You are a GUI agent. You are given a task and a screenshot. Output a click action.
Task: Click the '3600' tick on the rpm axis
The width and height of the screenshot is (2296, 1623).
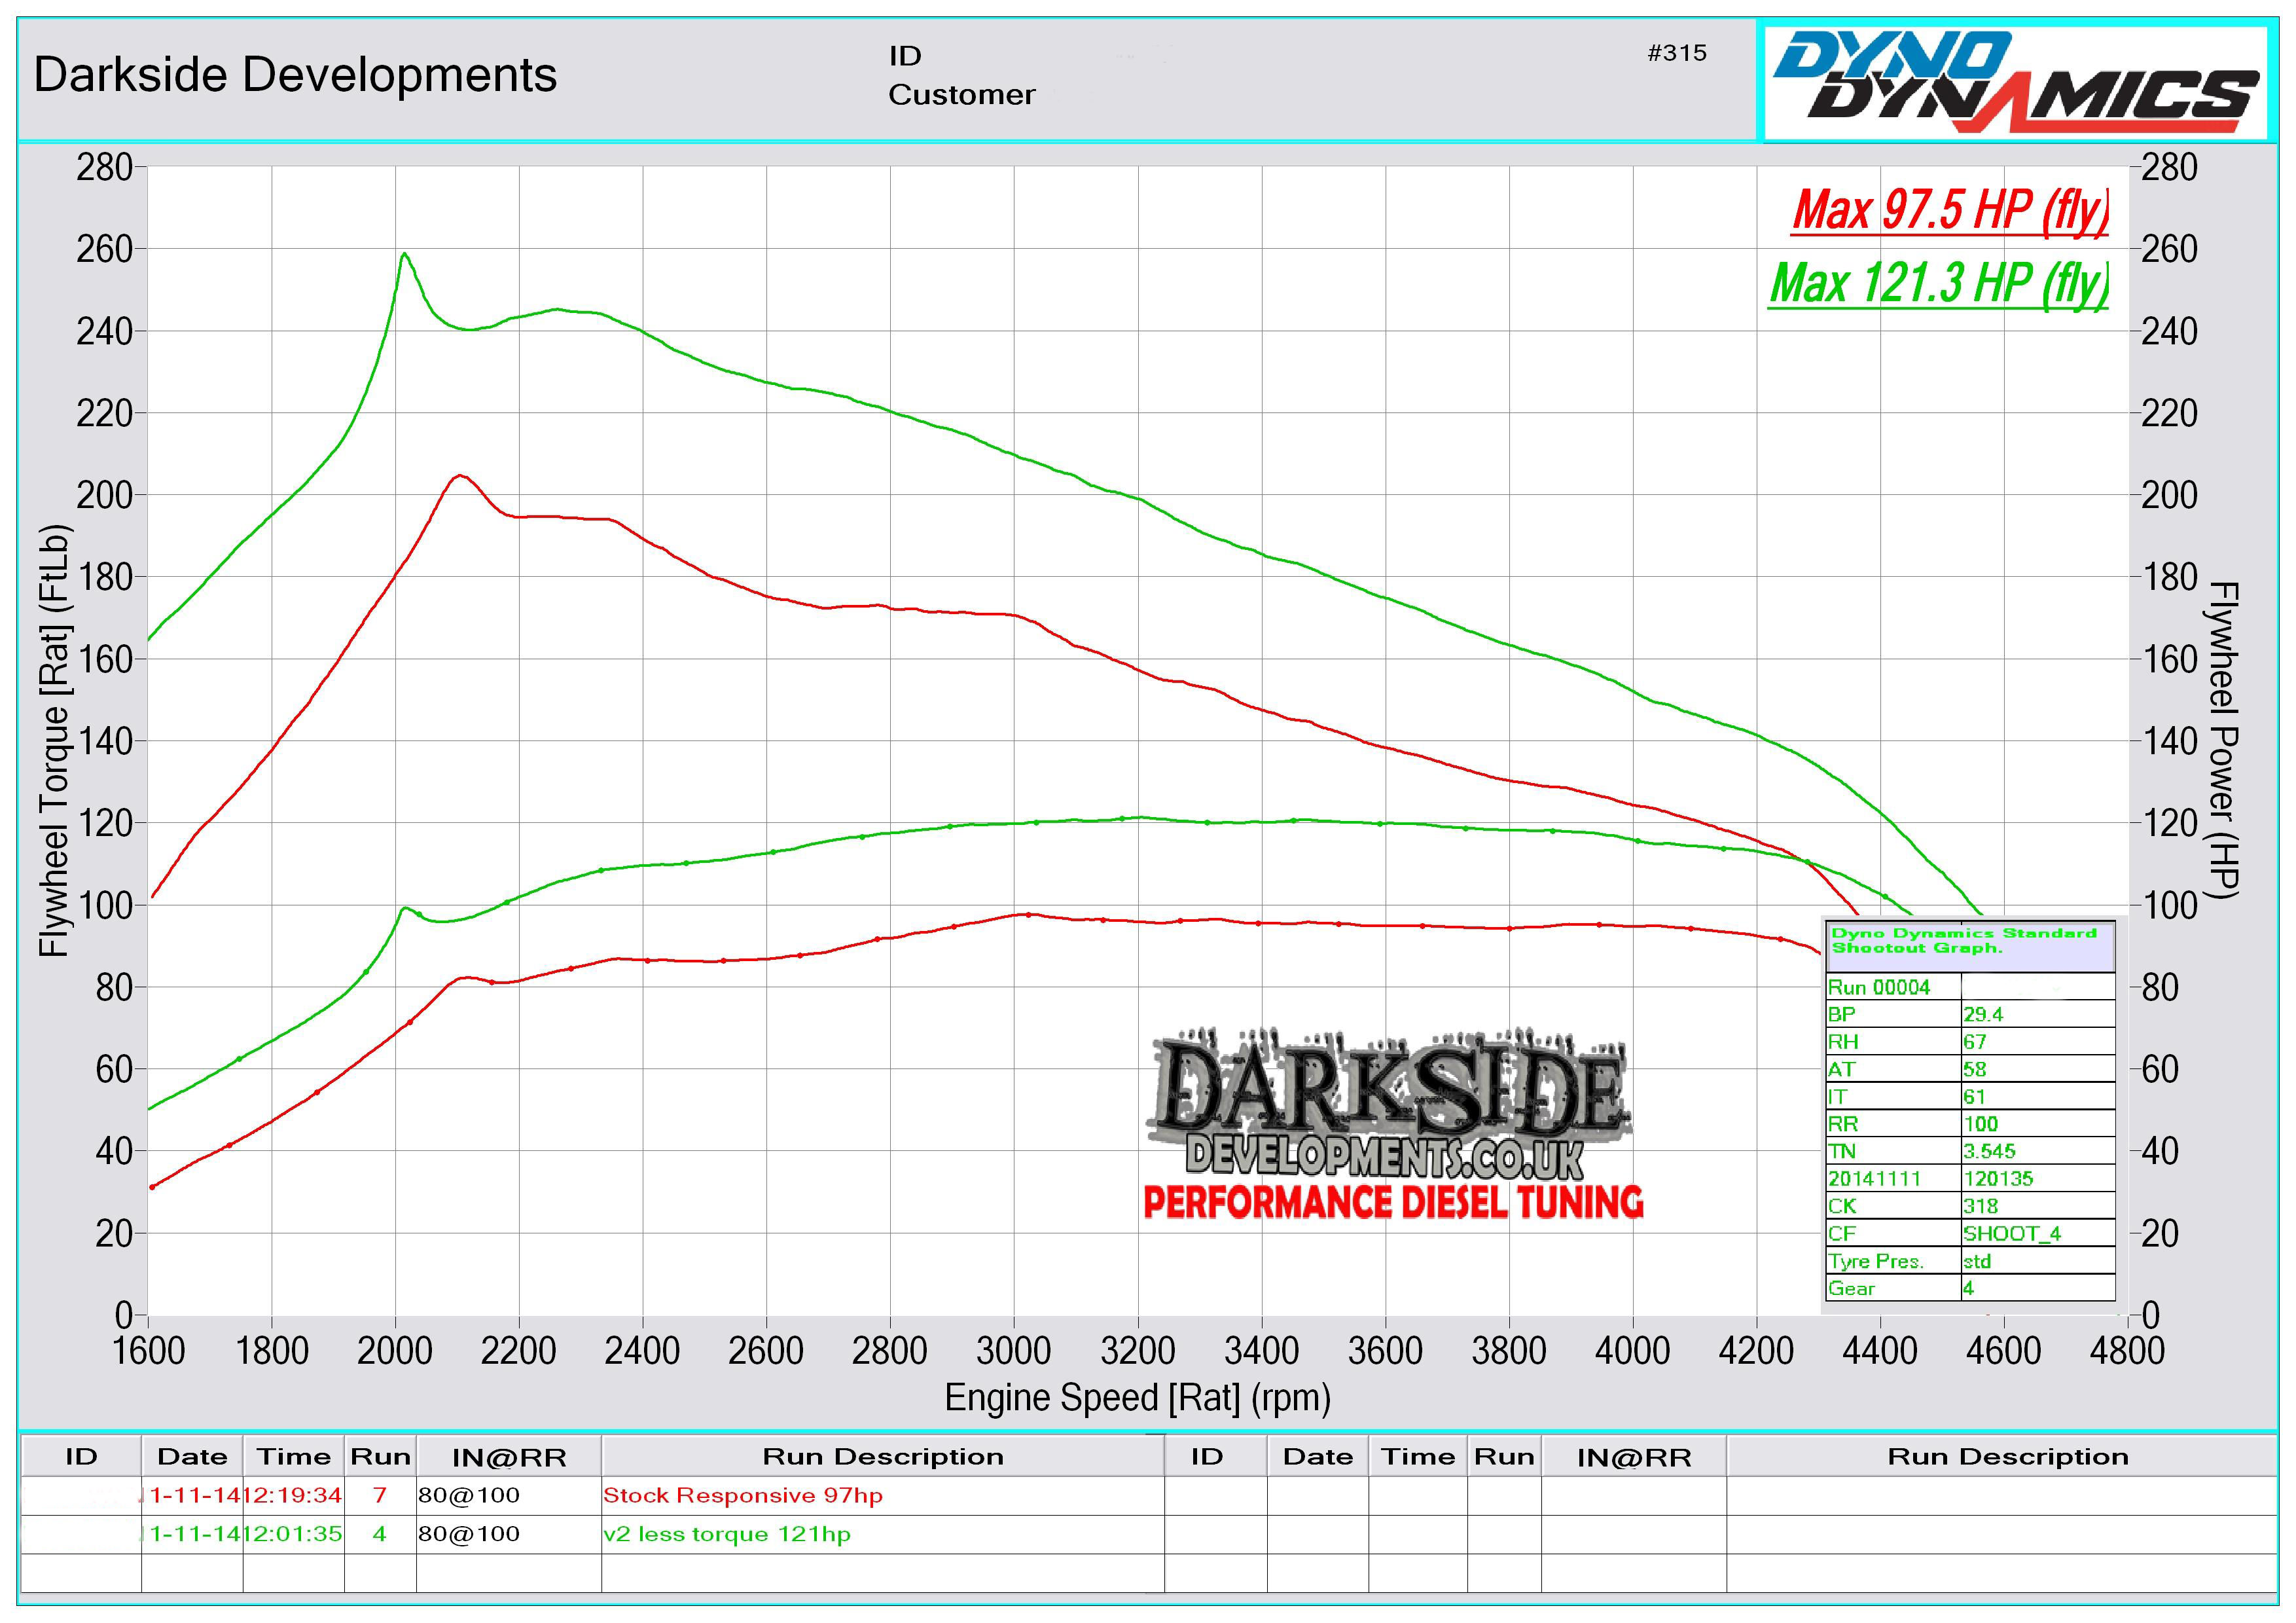pos(1385,1351)
